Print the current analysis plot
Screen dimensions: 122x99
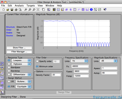coord(16,9)
